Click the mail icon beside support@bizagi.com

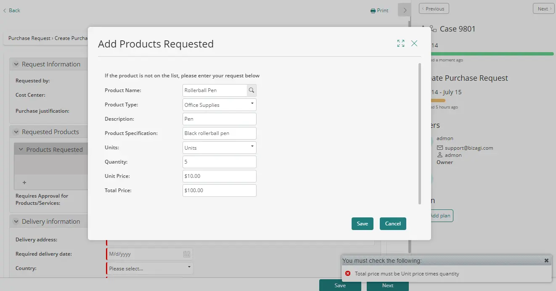(440, 148)
